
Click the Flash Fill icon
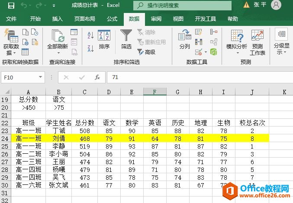(199, 32)
